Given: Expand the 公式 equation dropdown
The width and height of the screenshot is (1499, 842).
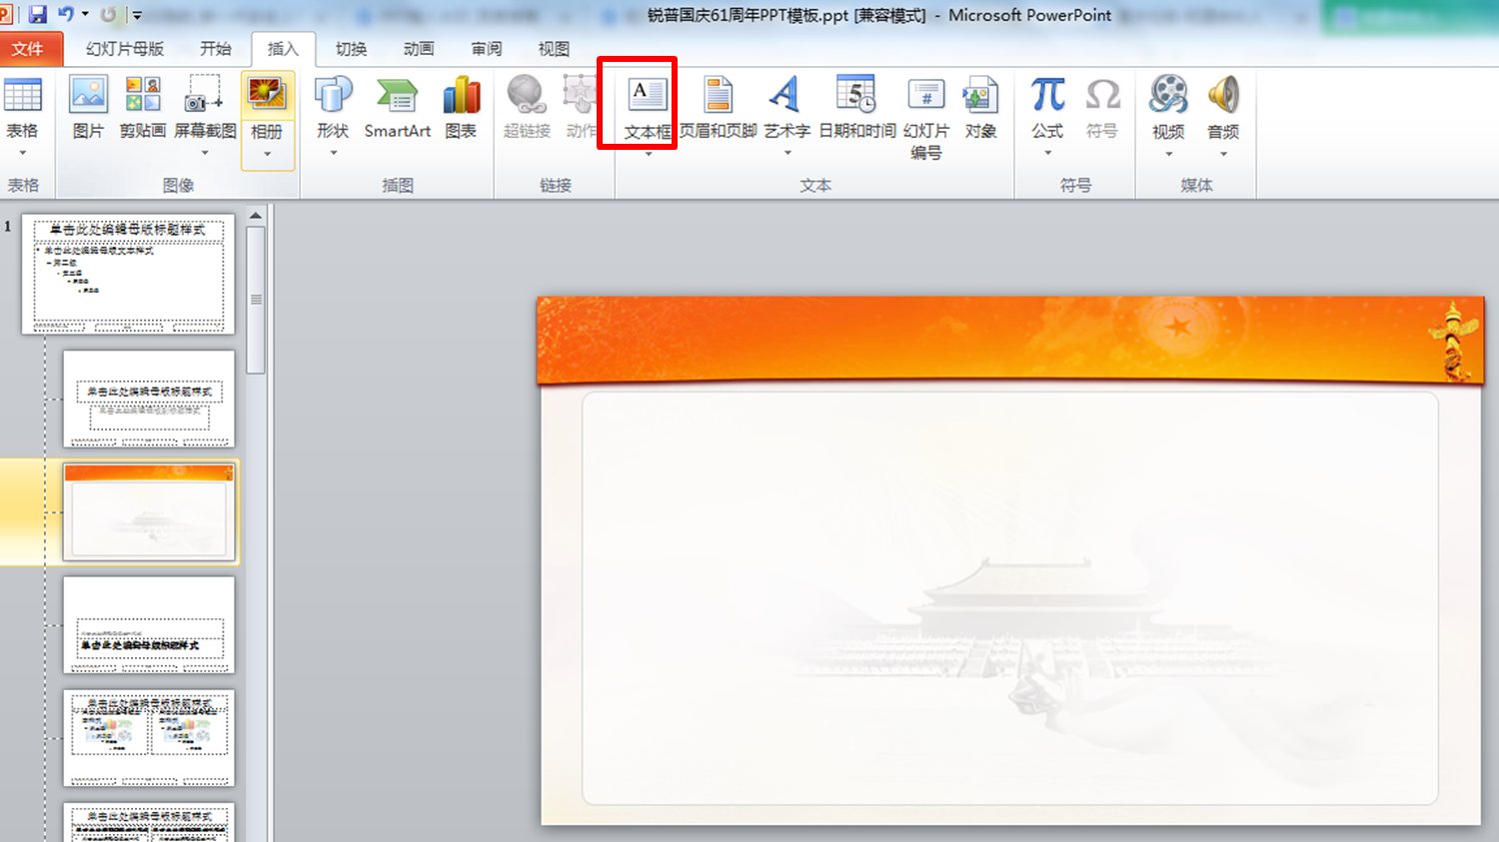Looking at the screenshot, I should [x=1047, y=153].
